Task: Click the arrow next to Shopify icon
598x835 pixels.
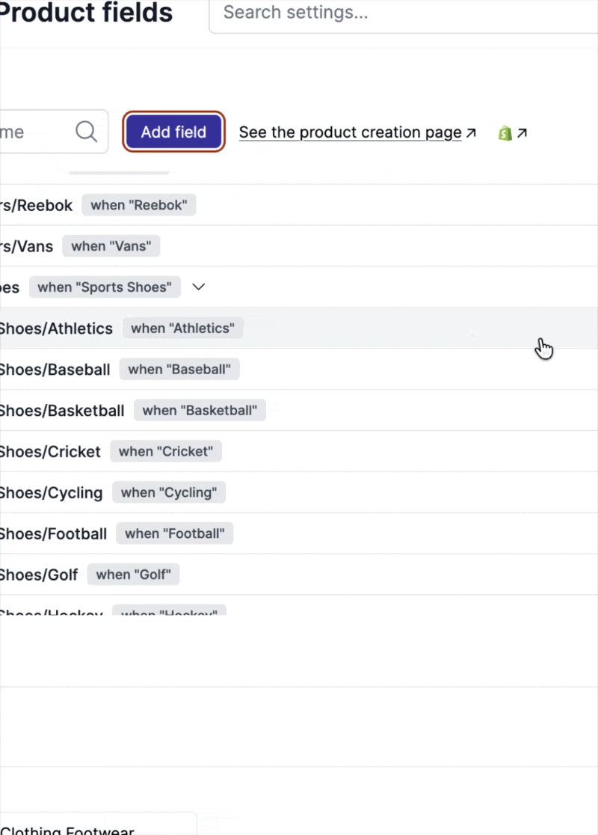Action: pyautogui.click(x=522, y=132)
